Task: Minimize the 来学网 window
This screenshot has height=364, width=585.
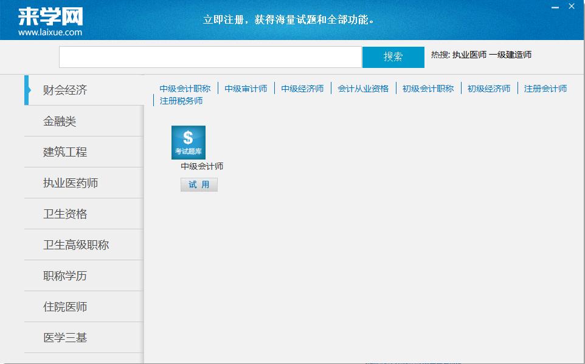Action: click(555, 7)
